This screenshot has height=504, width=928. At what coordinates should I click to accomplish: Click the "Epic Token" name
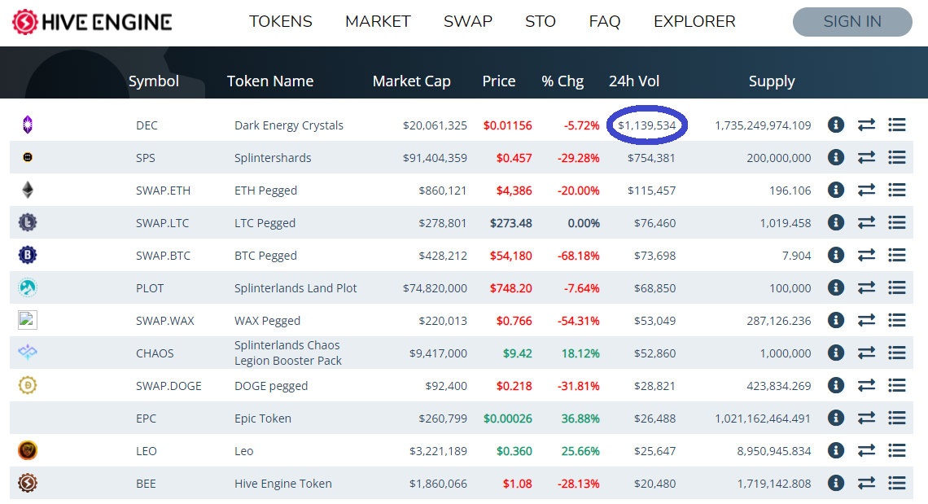tap(263, 419)
